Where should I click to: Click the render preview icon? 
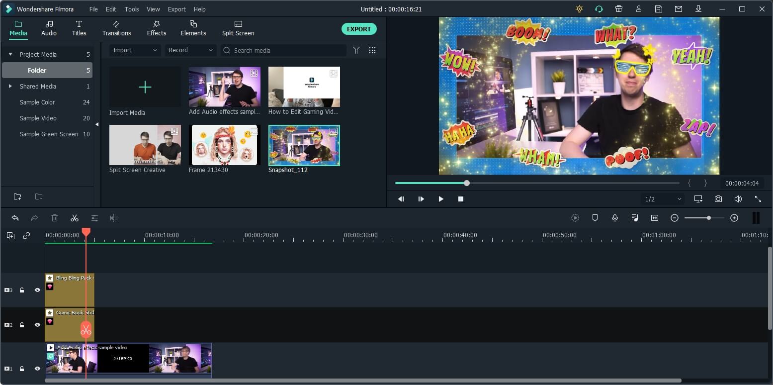pos(575,218)
